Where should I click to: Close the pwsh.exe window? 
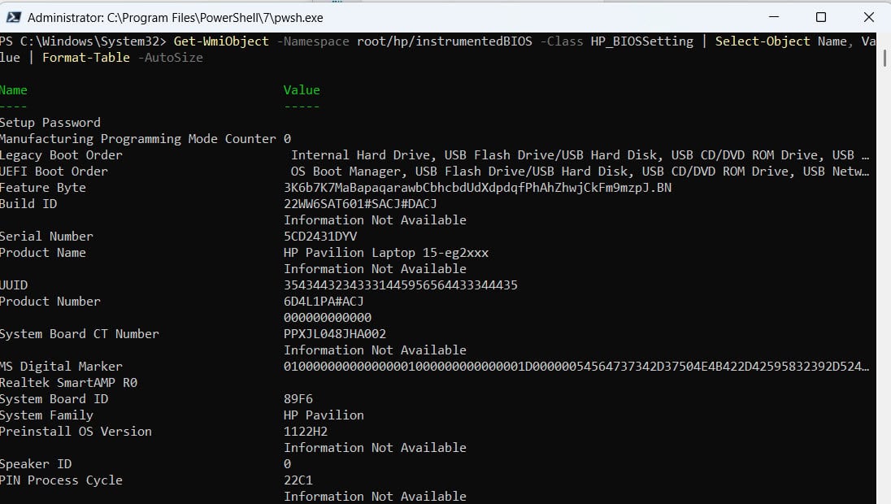point(868,17)
